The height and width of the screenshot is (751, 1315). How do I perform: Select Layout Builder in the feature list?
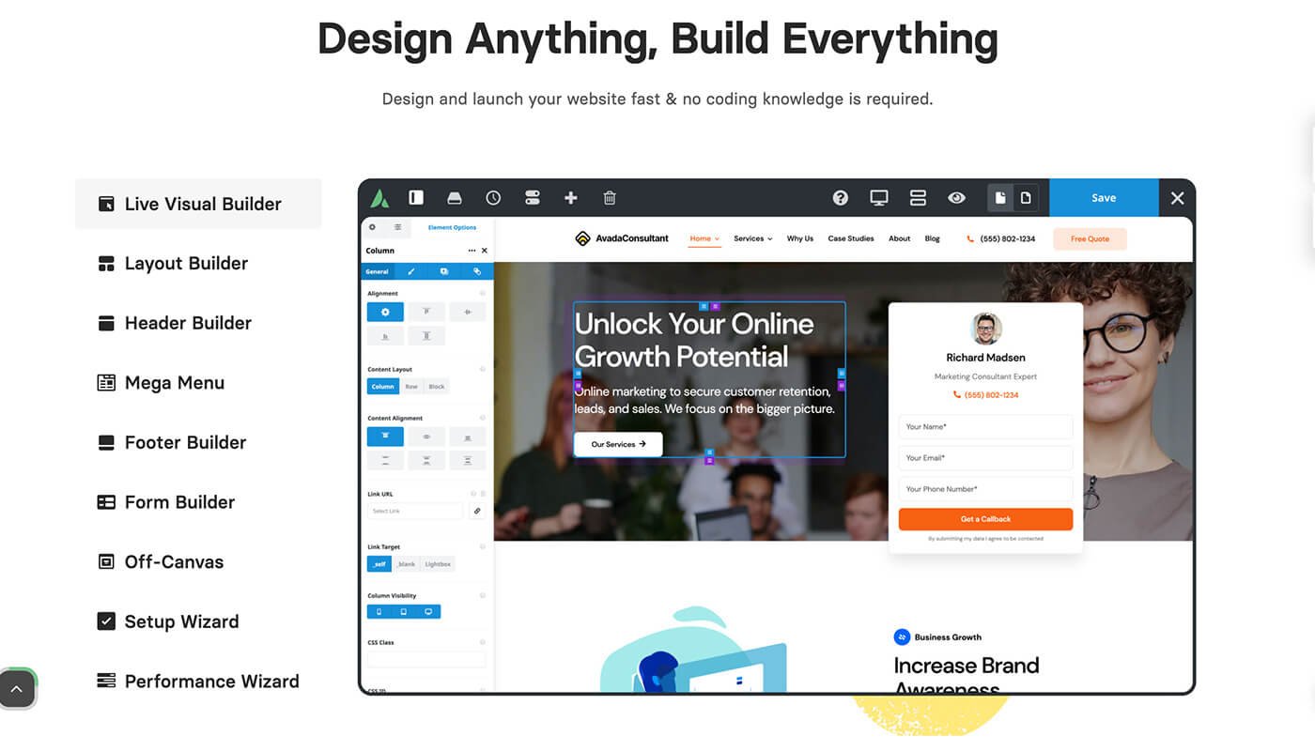tap(186, 264)
